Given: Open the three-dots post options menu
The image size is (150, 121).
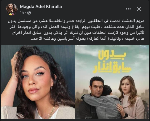Looking at the screenshot, I should coord(128,9).
